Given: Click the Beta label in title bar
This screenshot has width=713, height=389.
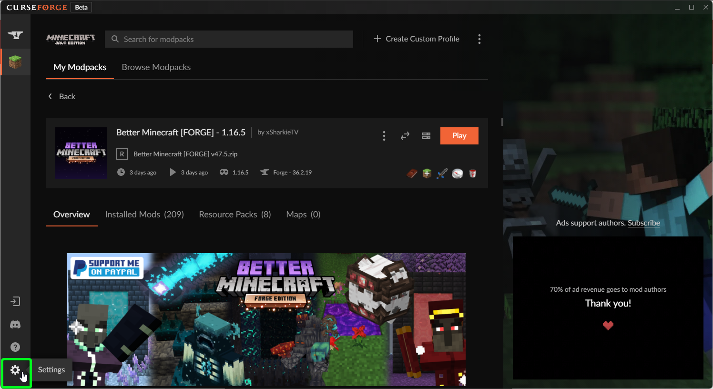Looking at the screenshot, I should click(81, 7).
